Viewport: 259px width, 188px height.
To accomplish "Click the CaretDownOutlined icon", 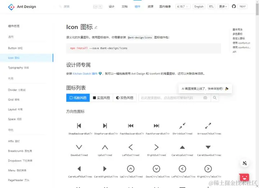I will (208, 147).
